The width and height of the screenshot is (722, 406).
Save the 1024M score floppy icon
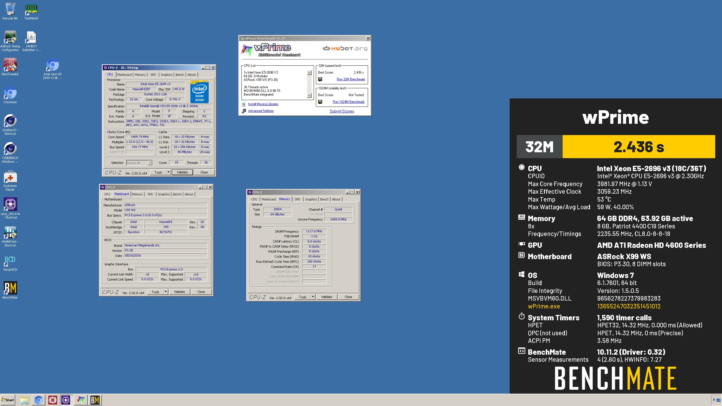[x=320, y=102]
